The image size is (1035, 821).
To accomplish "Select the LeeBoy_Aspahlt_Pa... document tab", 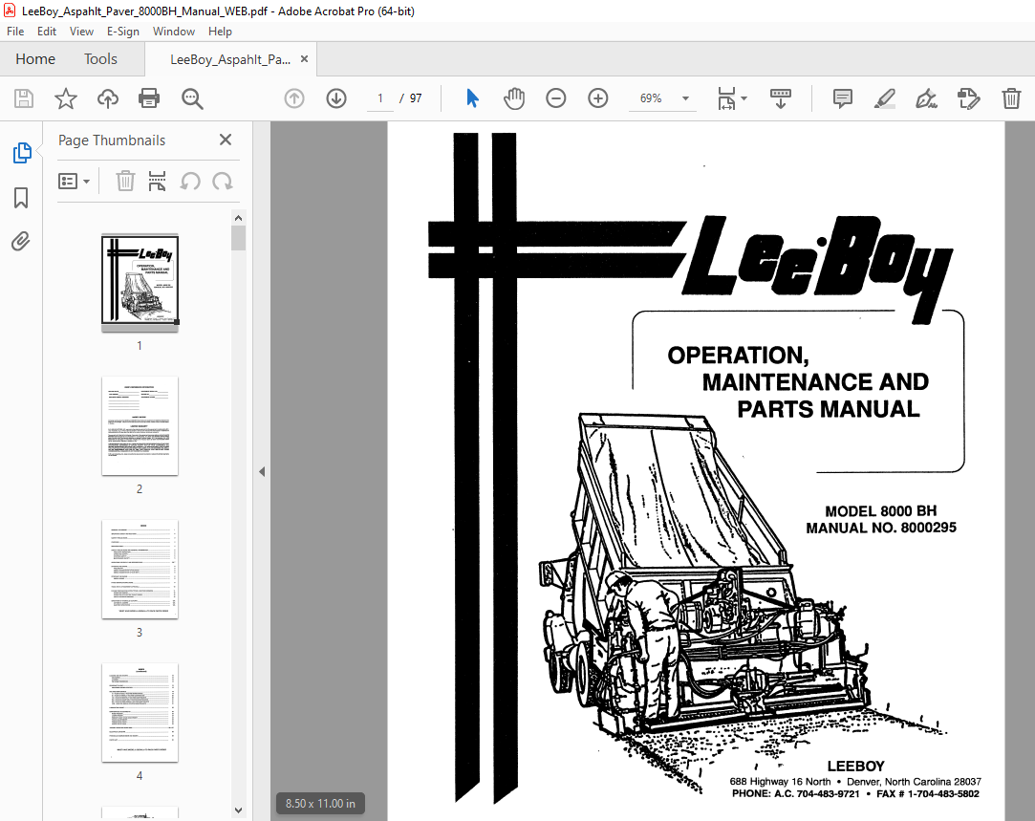I will 229,59.
